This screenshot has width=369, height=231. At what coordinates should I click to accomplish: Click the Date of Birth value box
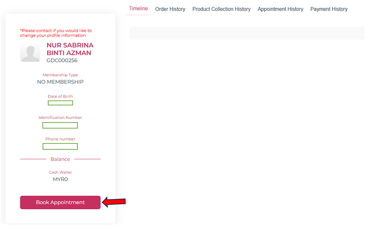pos(60,103)
